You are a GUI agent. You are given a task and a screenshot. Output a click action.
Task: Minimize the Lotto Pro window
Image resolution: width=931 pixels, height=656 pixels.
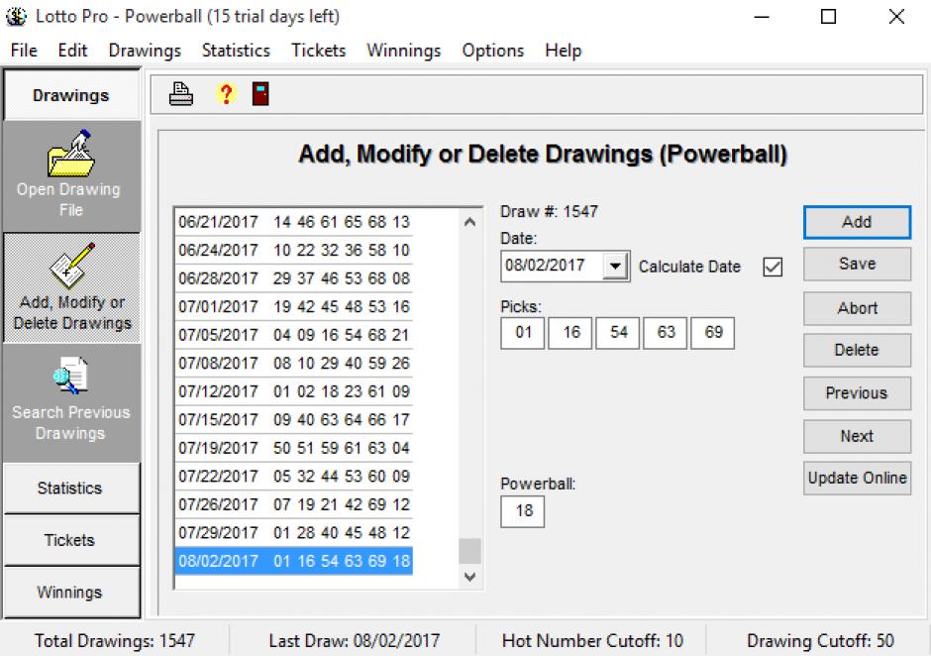[762, 17]
